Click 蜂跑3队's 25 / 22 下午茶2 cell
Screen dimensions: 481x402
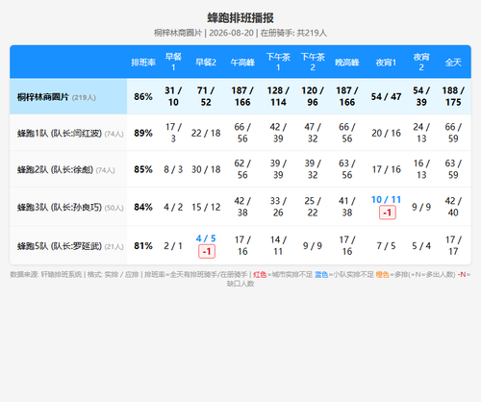(313, 207)
